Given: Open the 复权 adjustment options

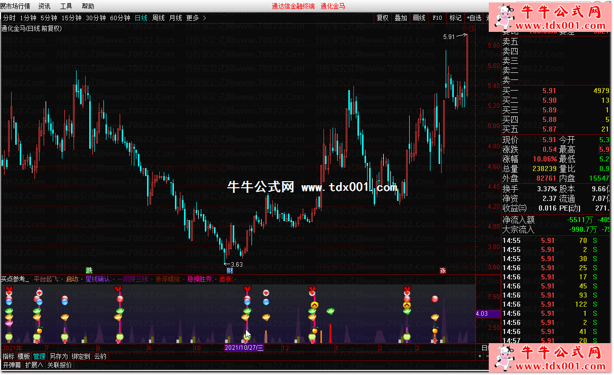Looking at the screenshot, I should [382, 18].
